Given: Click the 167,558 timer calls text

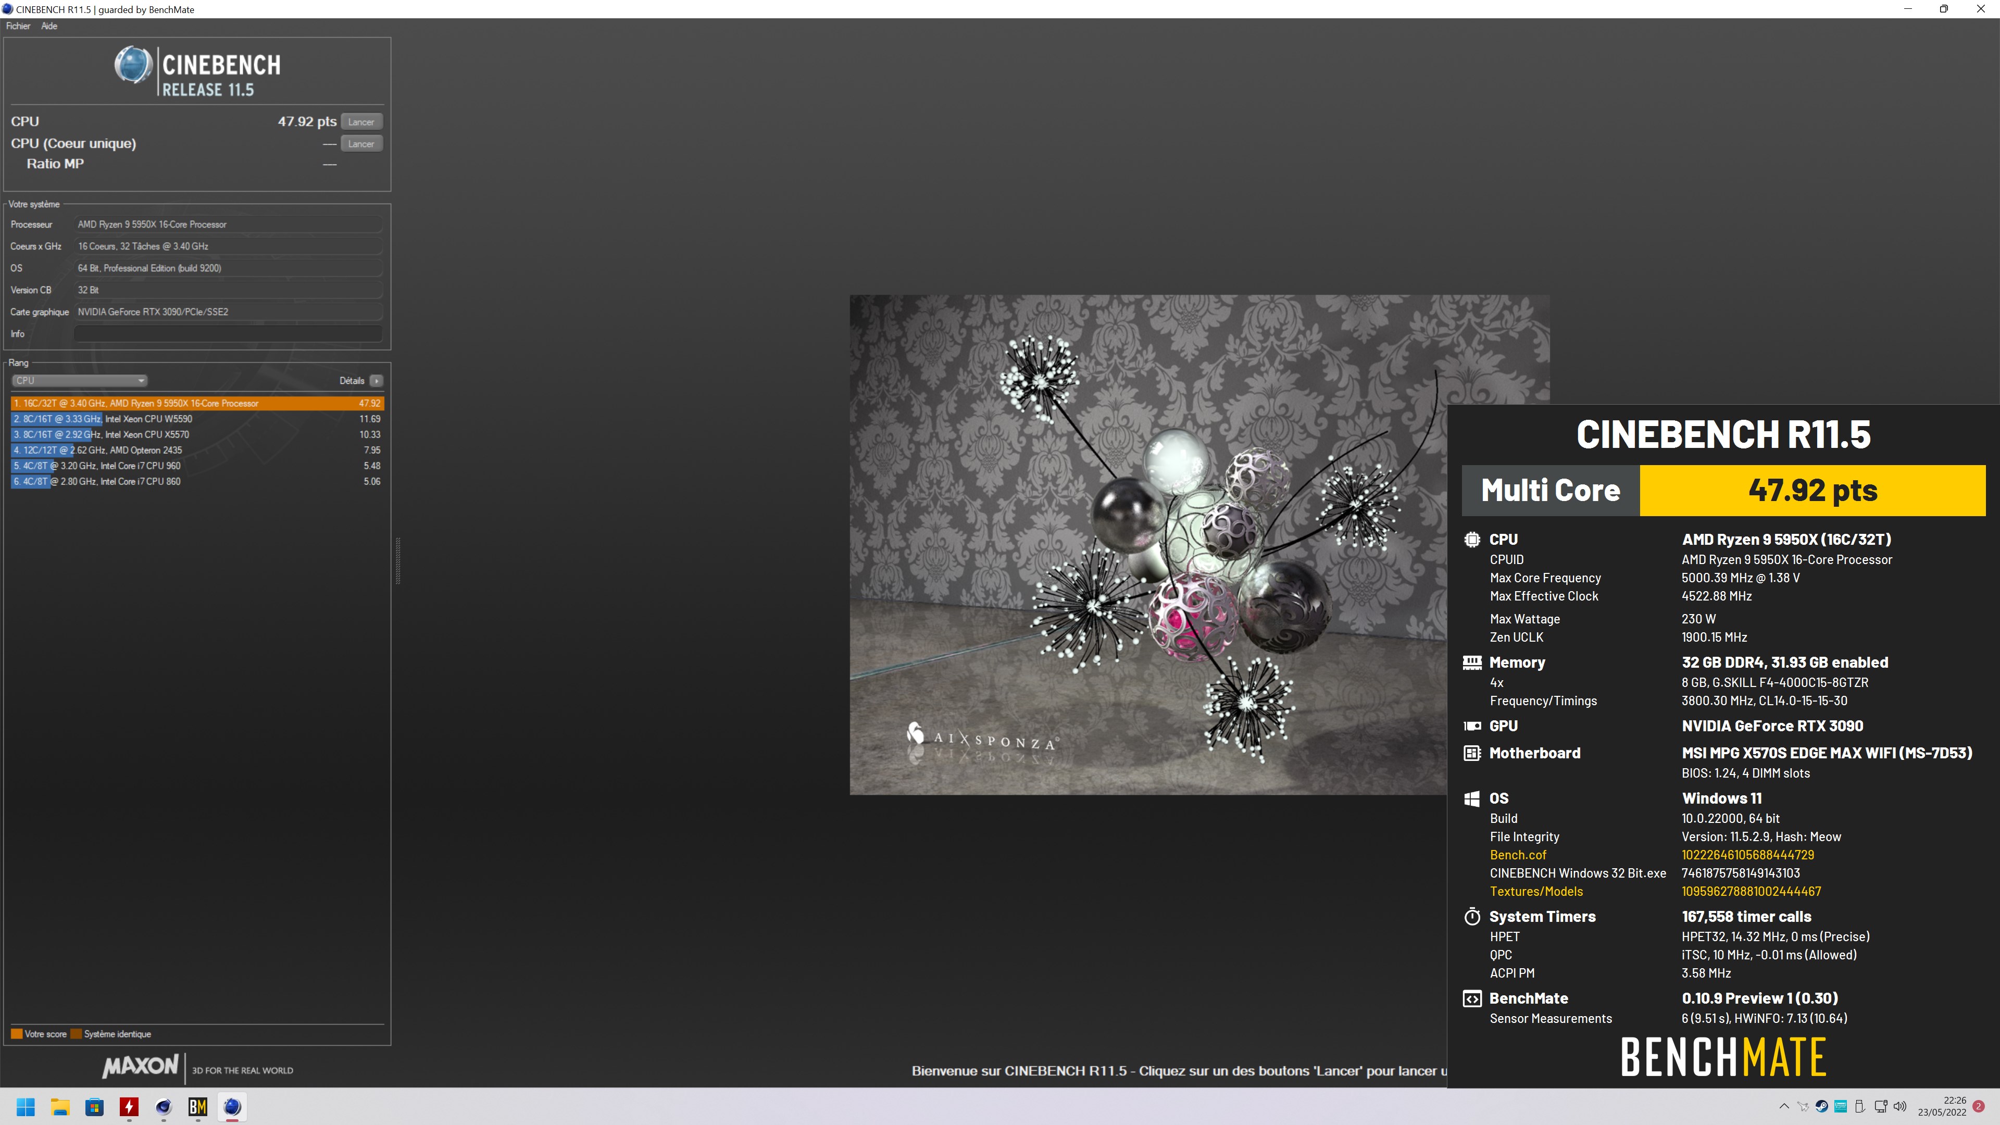Looking at the screenshot, I should pos(1746,917).
